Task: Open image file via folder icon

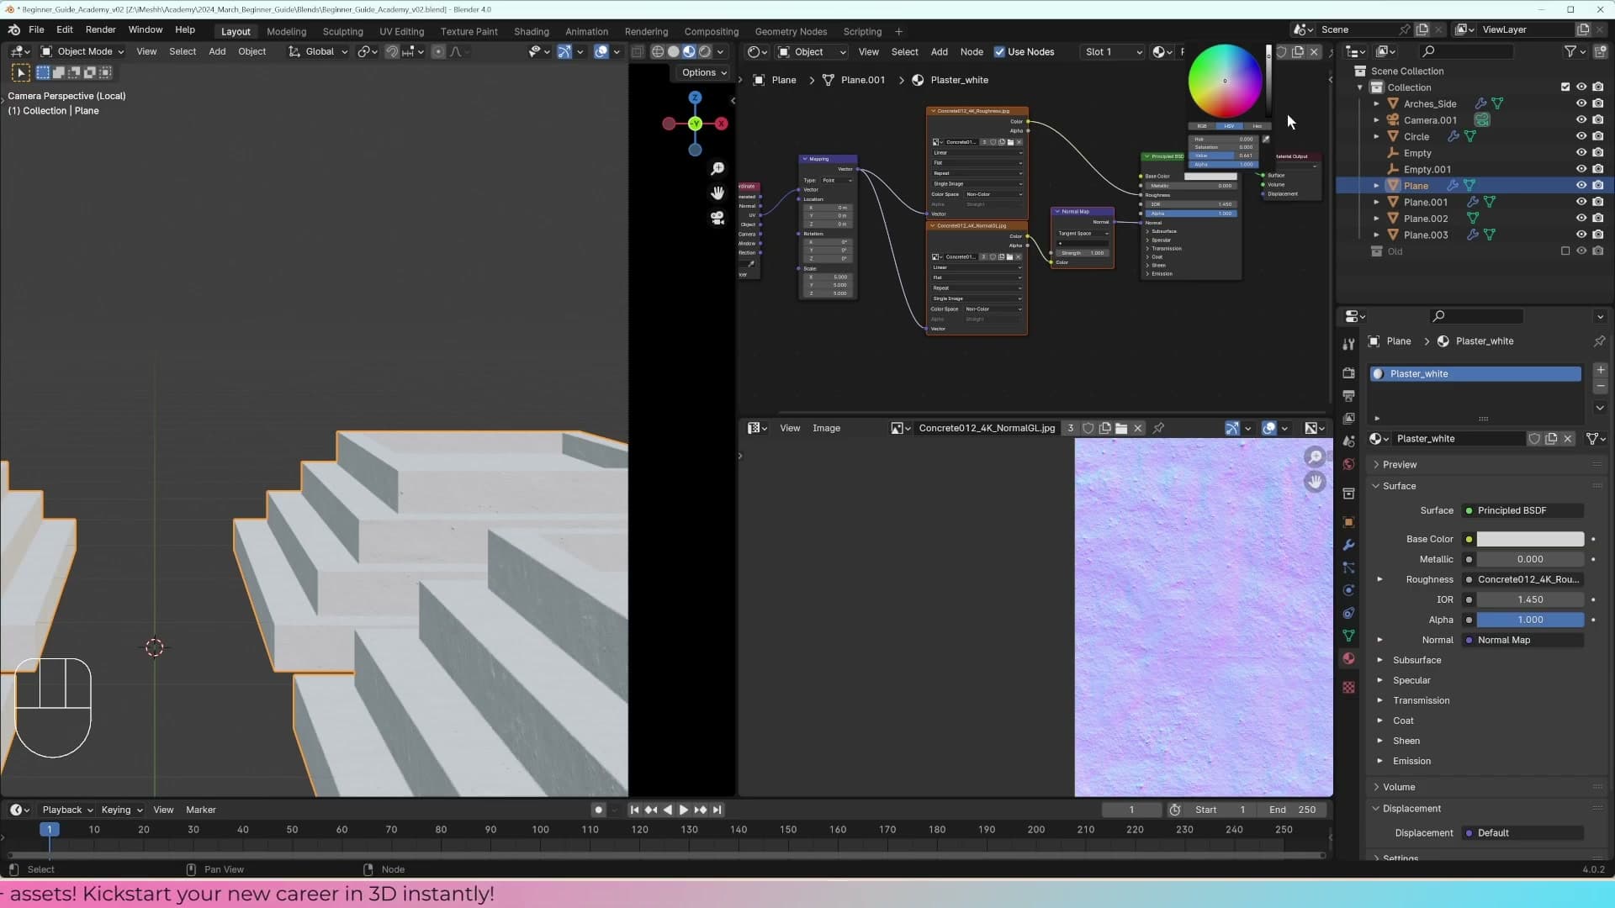Action: [x=1121, y=429]
